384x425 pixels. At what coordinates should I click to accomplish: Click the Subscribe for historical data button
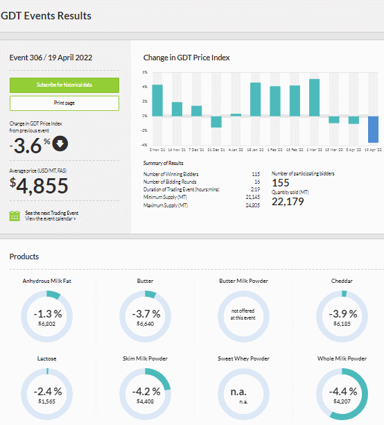tap(64, 85)
